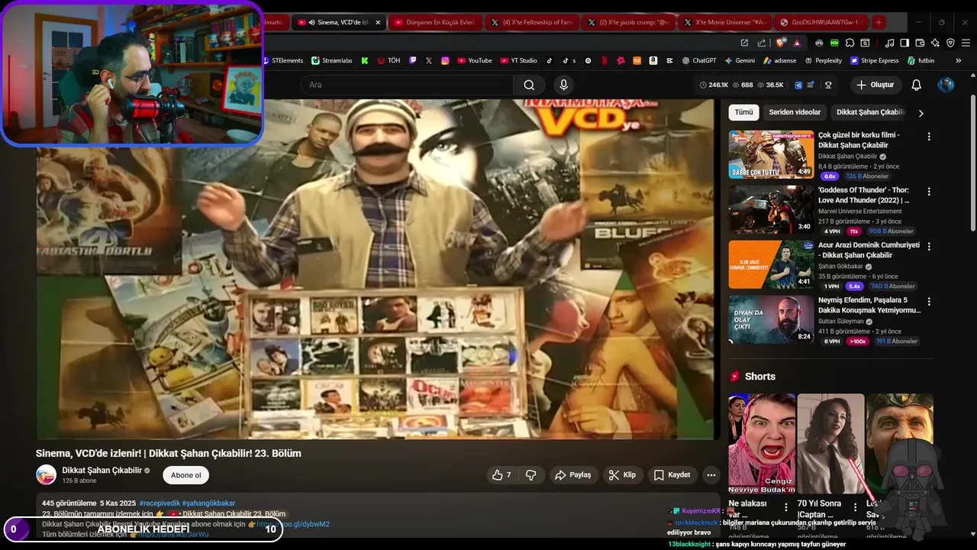Open the green Kick bookmark icon
The image size is (977, 550).
[x=365, y=60]
